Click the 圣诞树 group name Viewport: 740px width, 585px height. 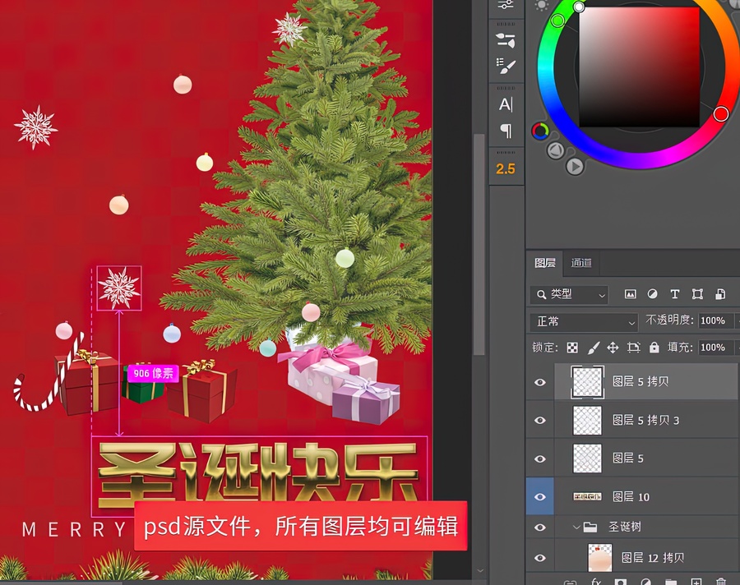coord(624,527)
